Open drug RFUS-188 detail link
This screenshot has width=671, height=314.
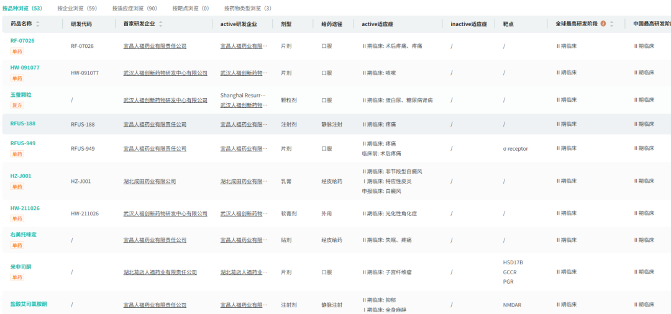tap(23, 123)
